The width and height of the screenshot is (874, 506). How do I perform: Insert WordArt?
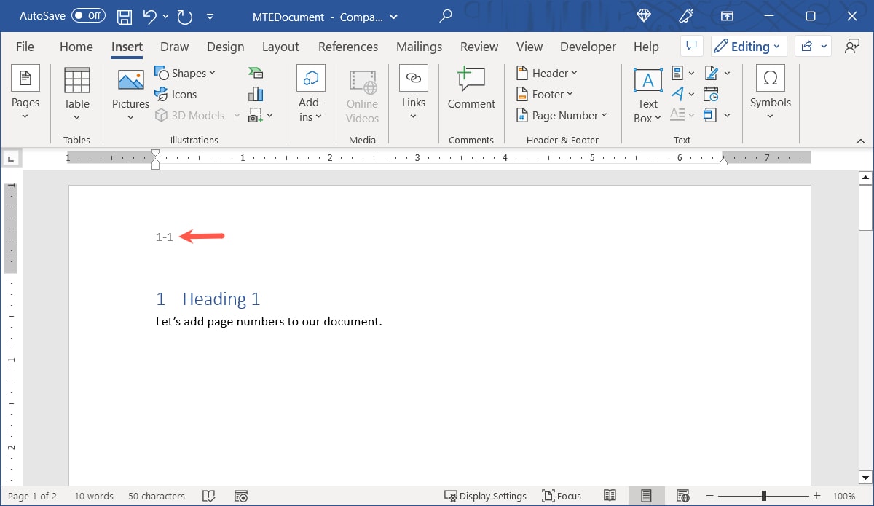click(677, 93)
